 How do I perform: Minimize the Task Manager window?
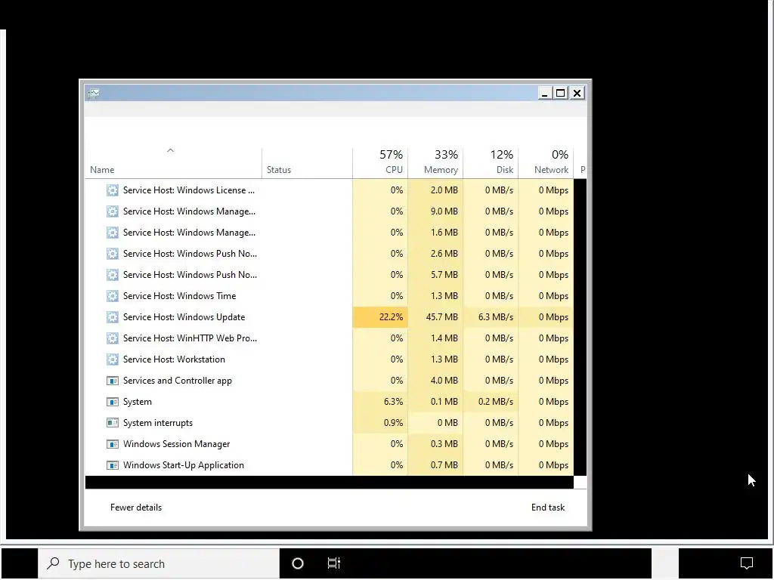point(544,93)
